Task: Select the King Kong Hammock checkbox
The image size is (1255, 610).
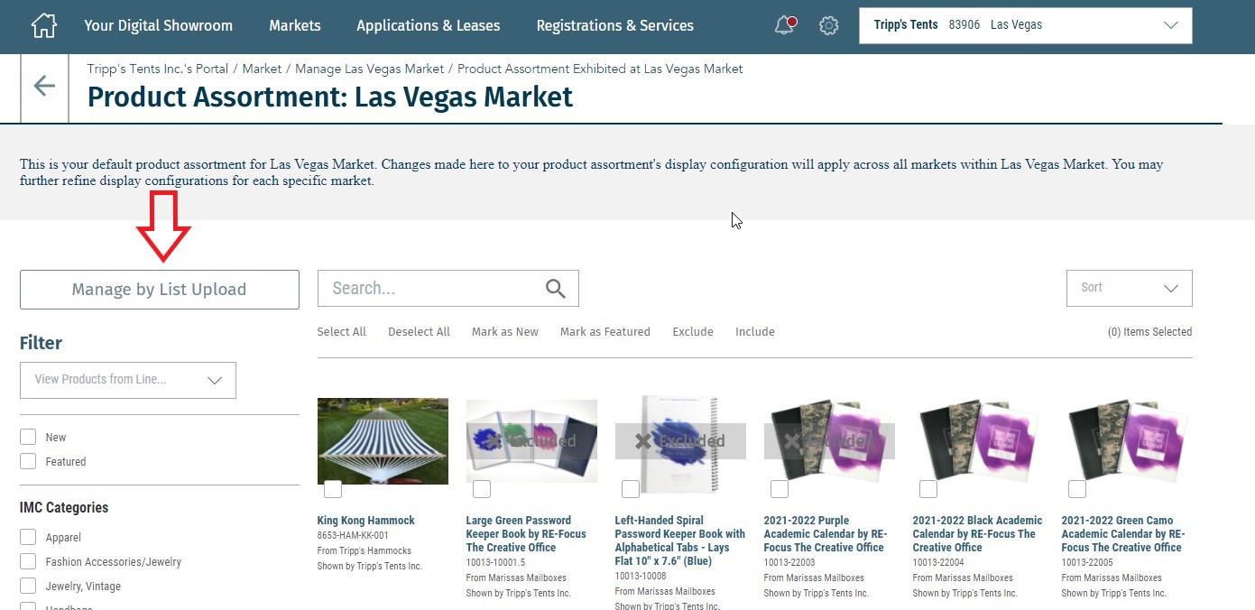Action: (333, 489)
